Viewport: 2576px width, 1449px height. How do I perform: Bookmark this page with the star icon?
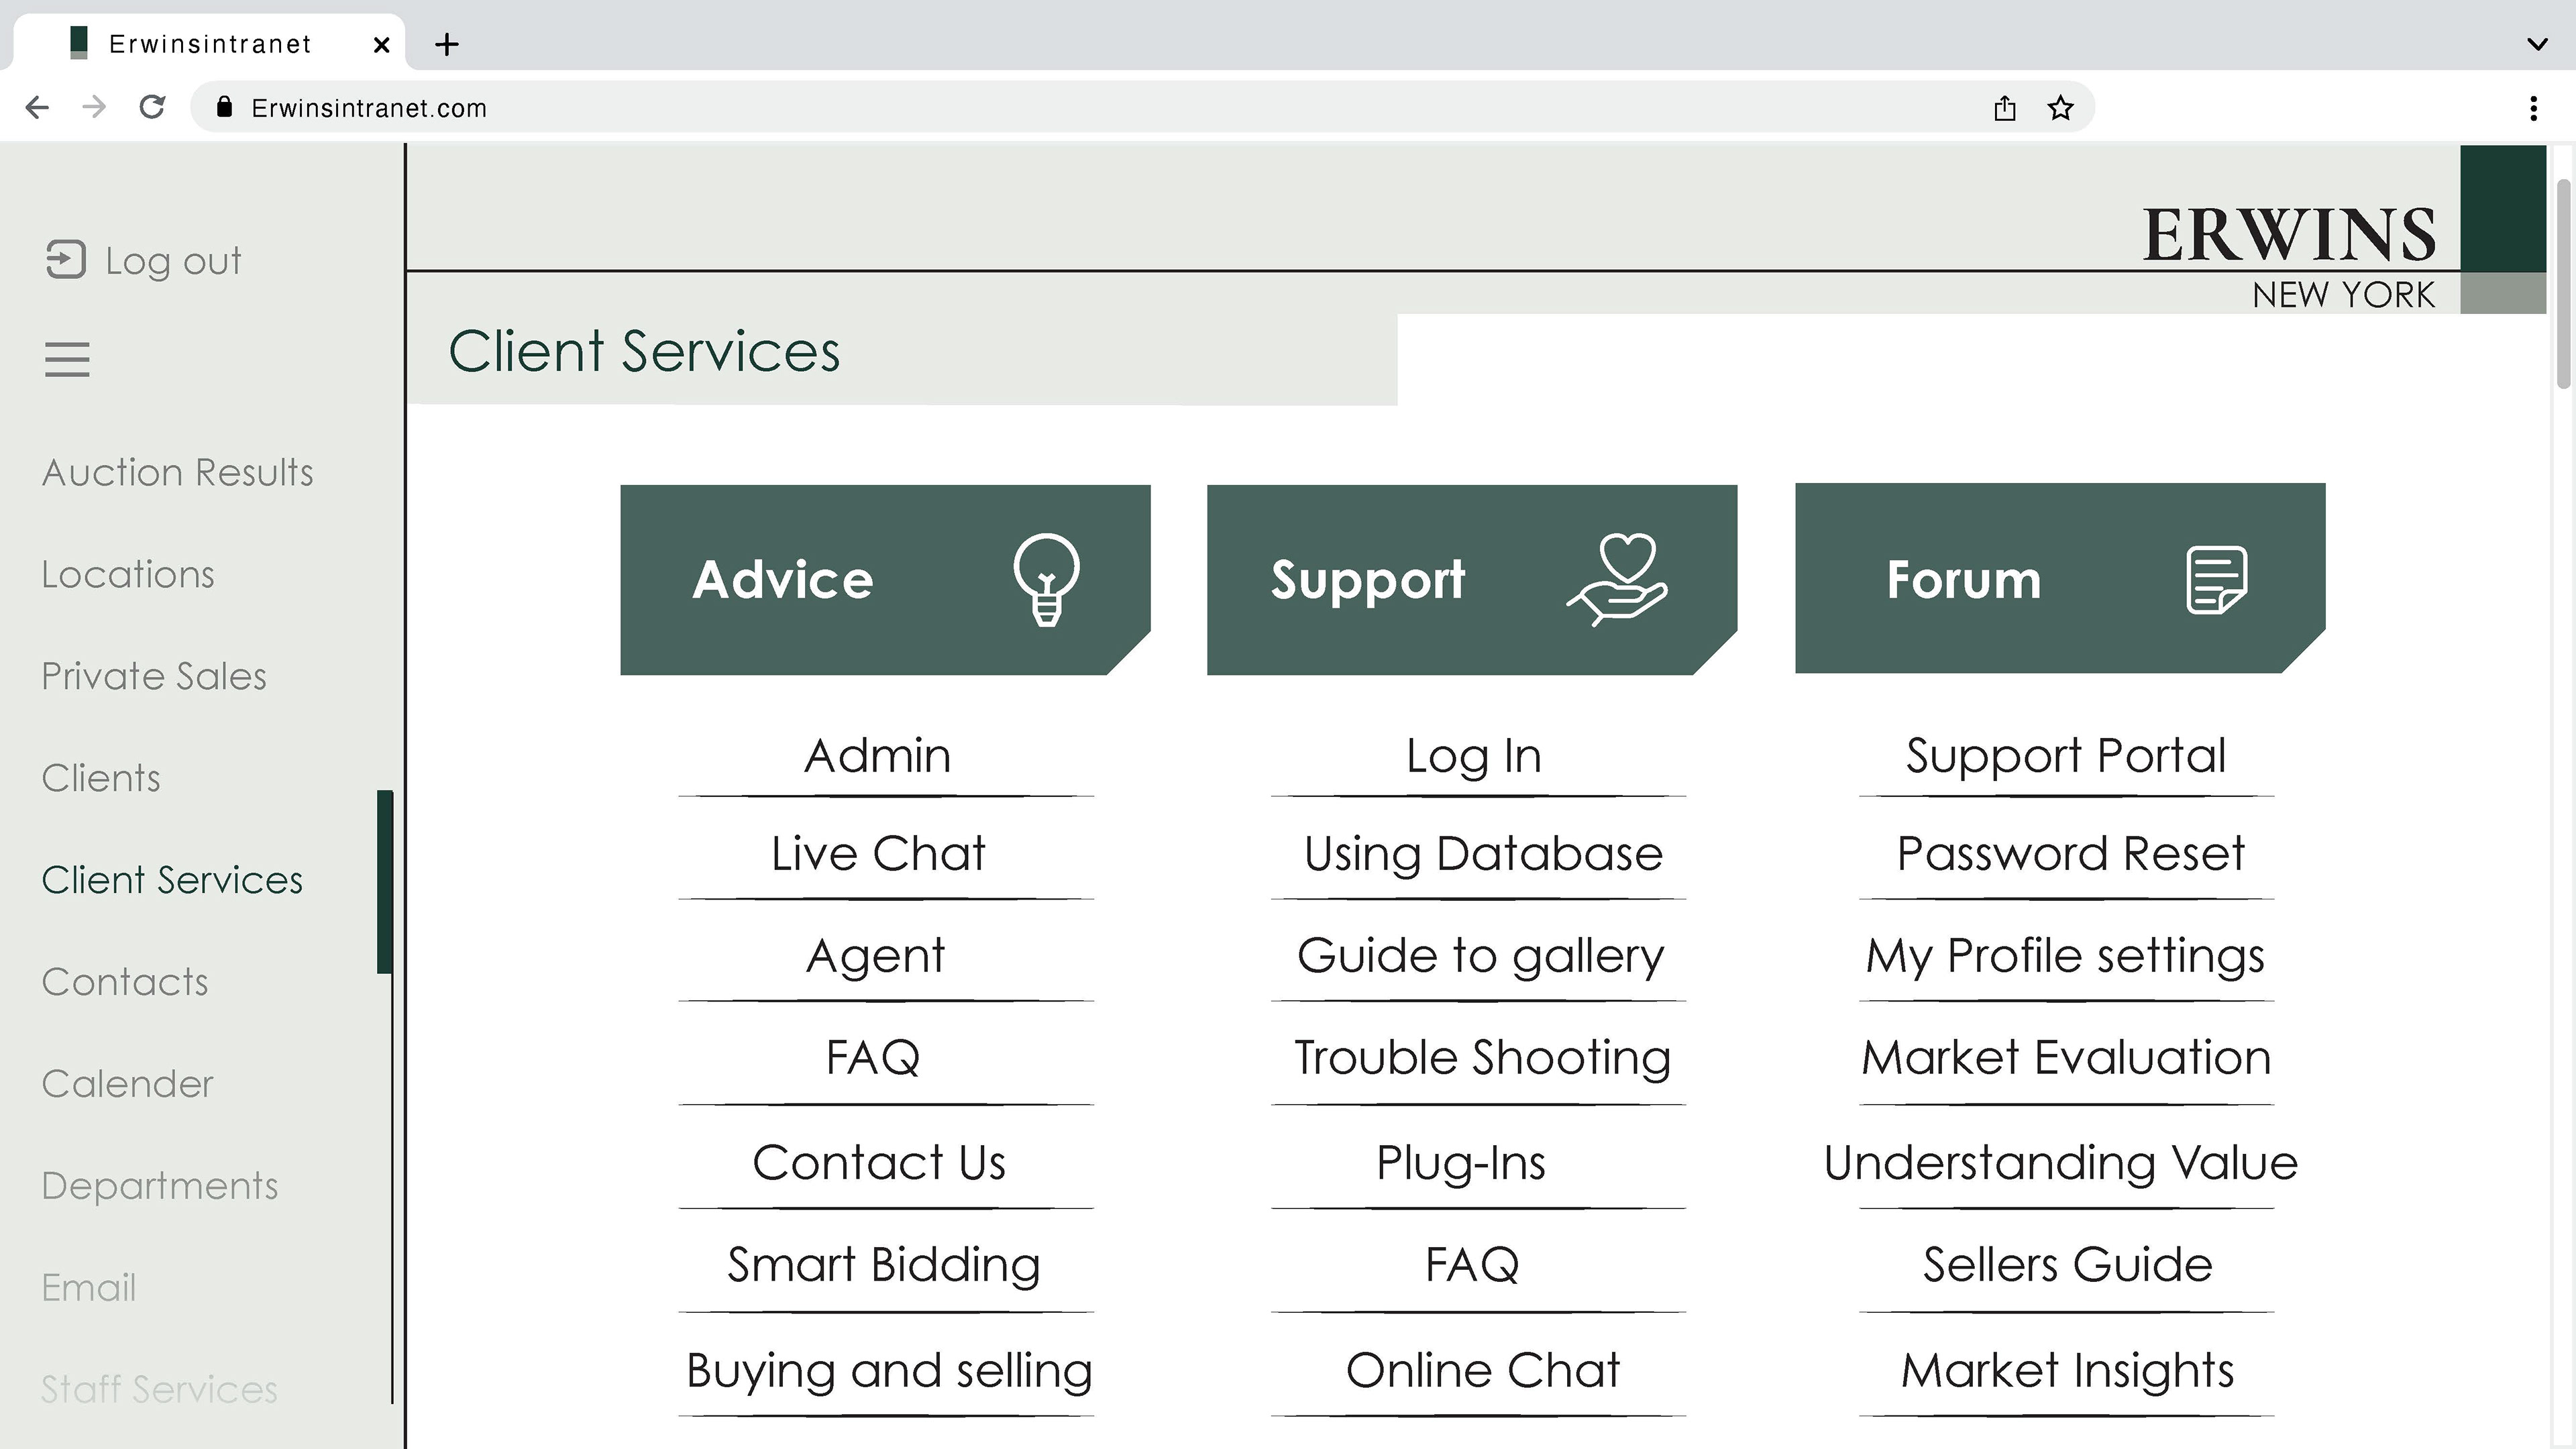2060,108
